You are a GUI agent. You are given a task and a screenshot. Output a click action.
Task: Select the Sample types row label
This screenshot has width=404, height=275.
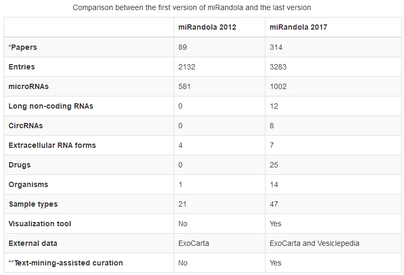point(33,204)
